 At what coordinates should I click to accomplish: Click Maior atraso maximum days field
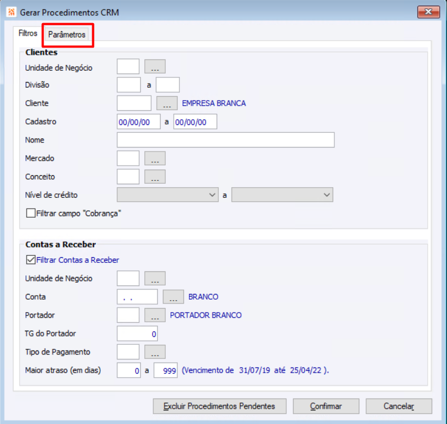pos(166,370)
